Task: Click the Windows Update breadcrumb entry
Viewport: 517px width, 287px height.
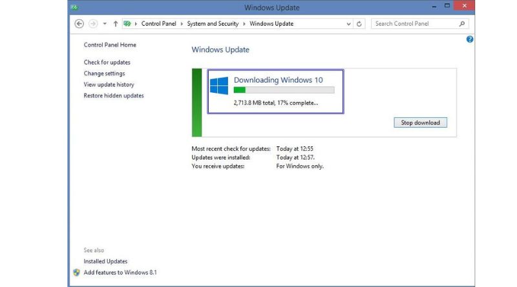Action: coord(271,24)
